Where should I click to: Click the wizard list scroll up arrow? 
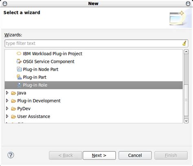click(186, 52)
